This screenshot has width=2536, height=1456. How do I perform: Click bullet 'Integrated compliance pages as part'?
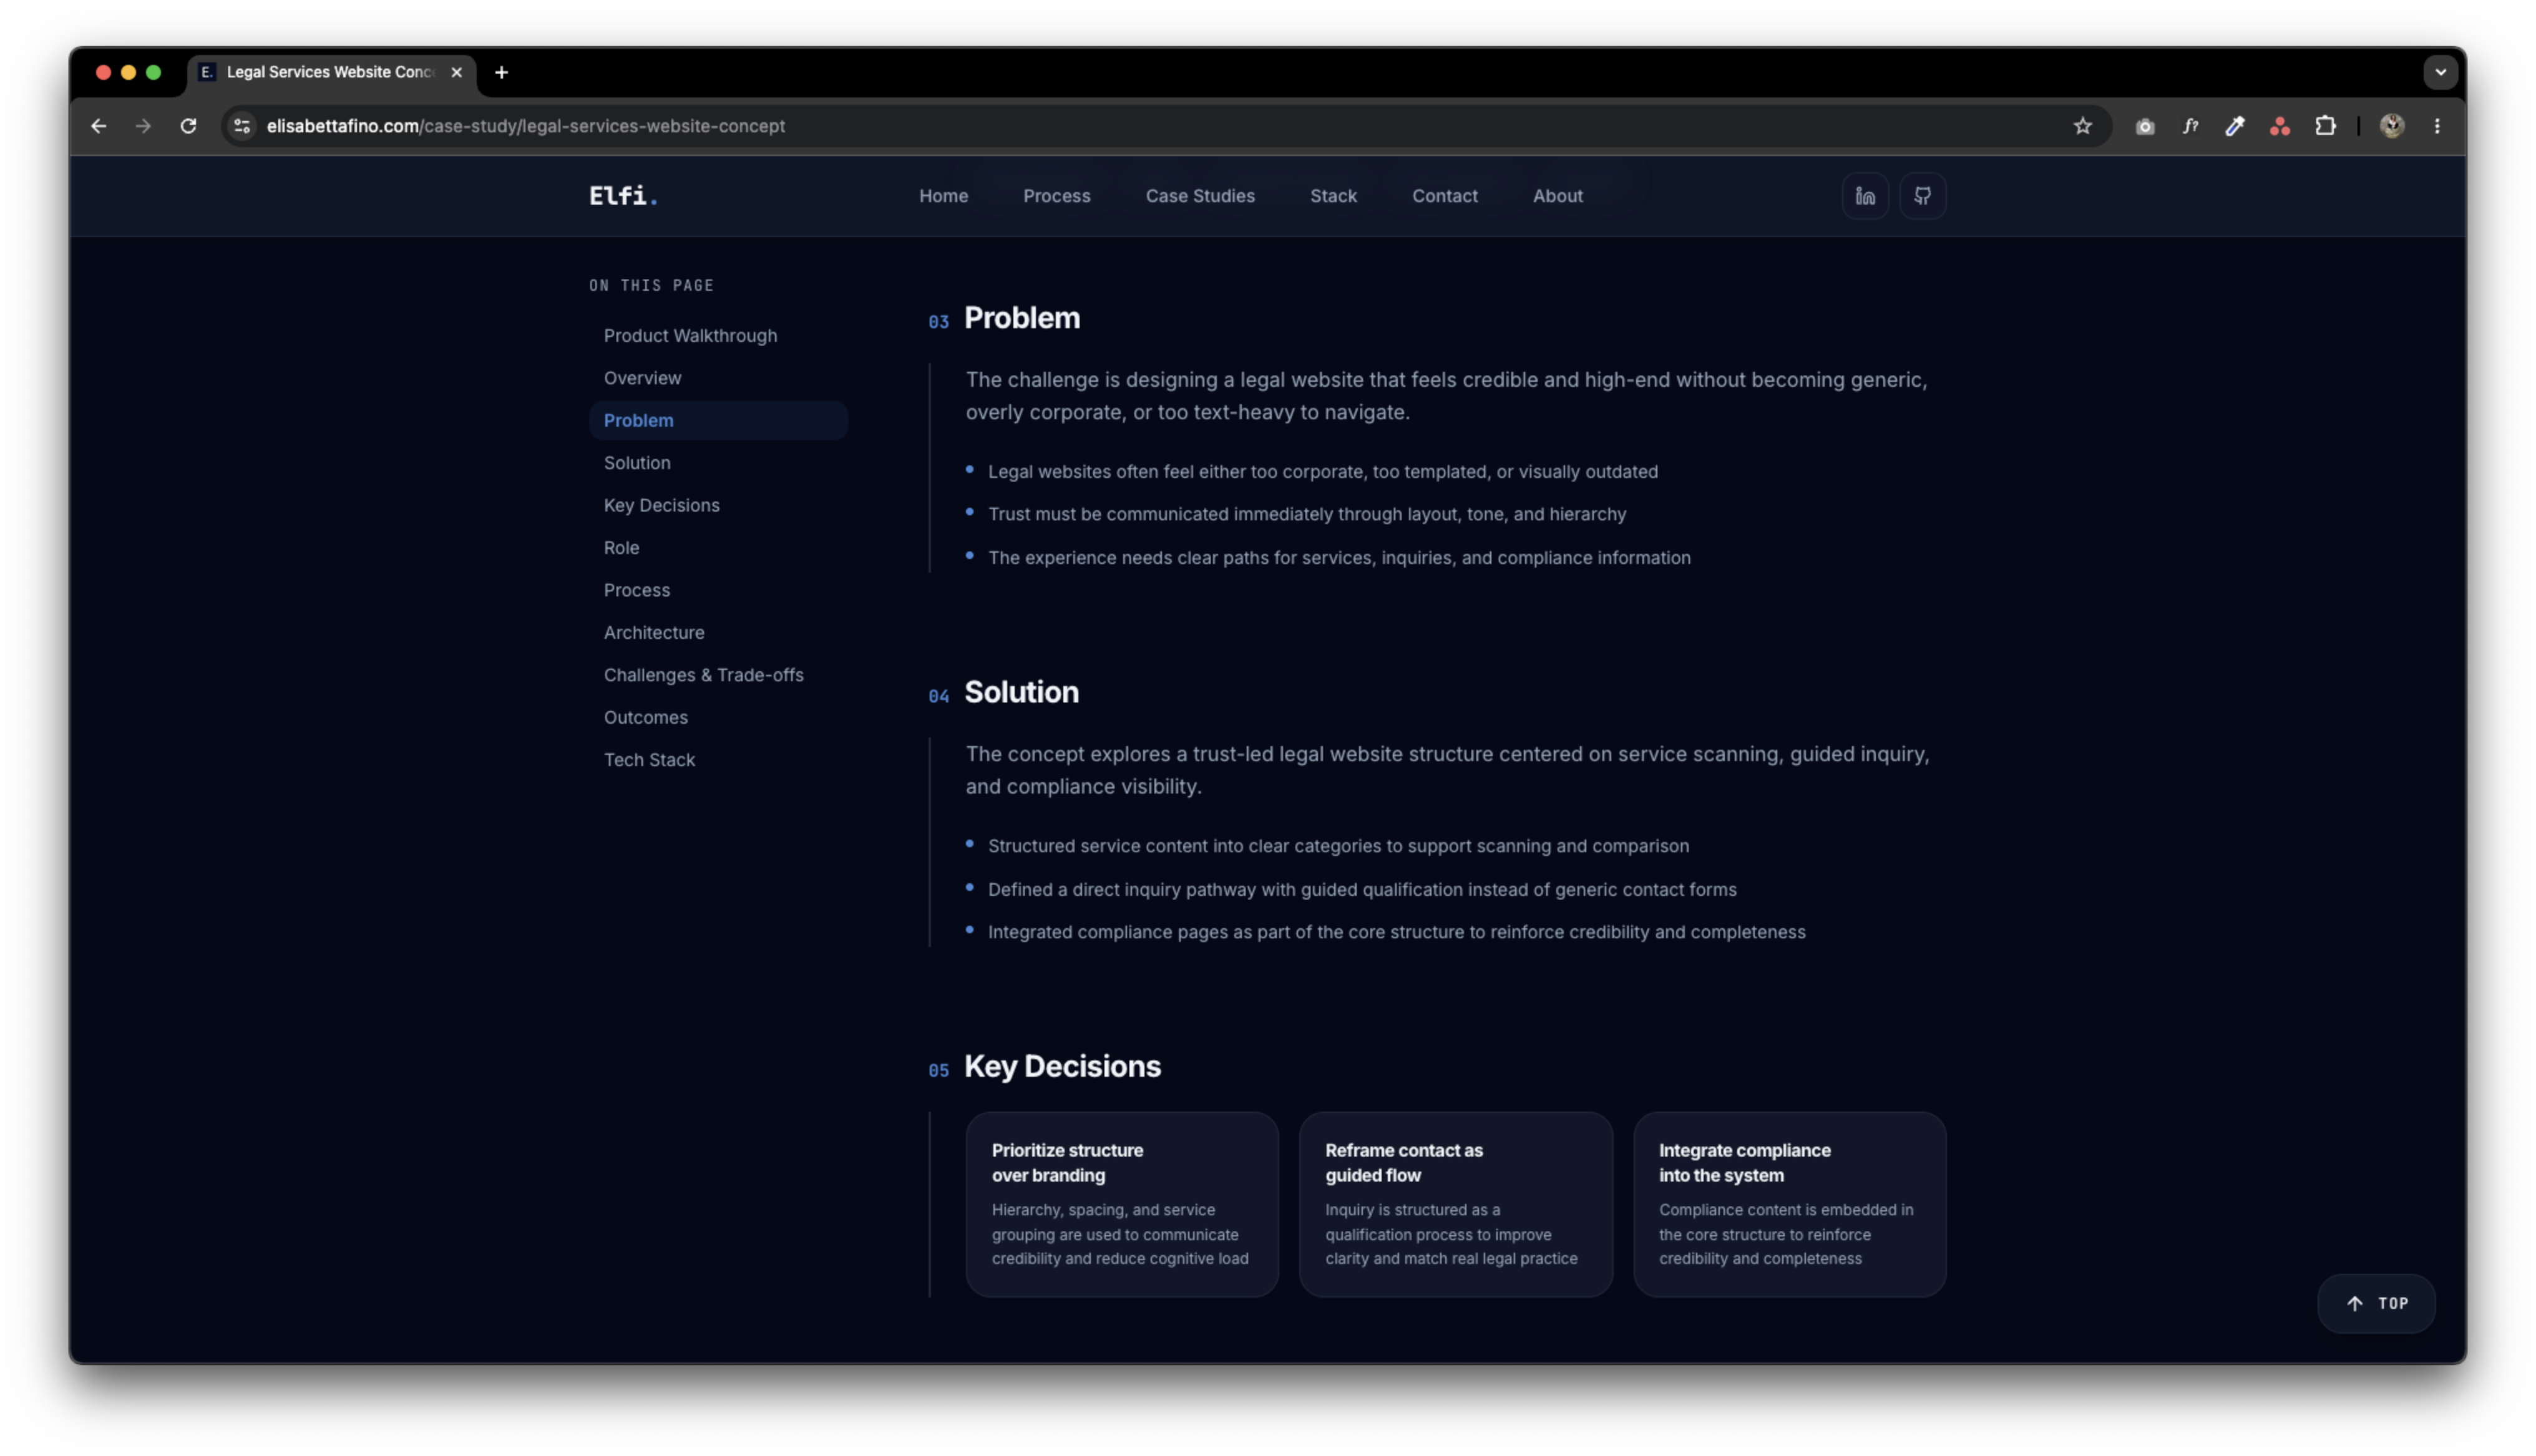pos(1397,932)
